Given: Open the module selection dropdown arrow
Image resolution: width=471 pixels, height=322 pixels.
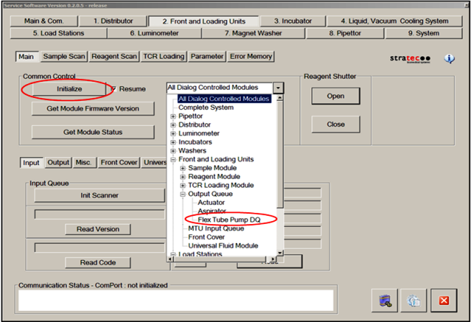Looking at the screenshot, I should click(x=277, y=88).
